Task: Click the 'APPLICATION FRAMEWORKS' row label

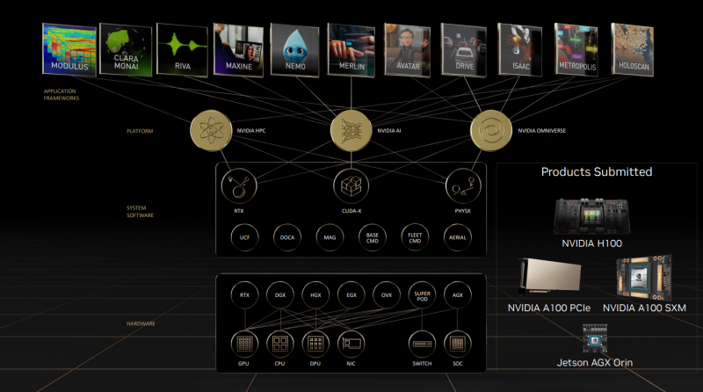Action: pos(62,95)
